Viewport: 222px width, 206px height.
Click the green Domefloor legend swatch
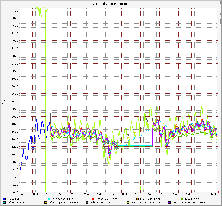[x=182, y=199]
